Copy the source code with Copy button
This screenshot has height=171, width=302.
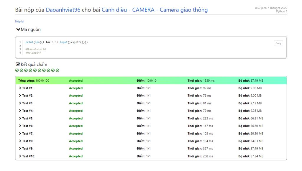coord(278,43)
